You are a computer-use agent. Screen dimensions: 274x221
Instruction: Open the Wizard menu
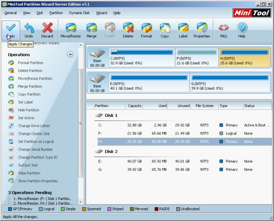102,13
